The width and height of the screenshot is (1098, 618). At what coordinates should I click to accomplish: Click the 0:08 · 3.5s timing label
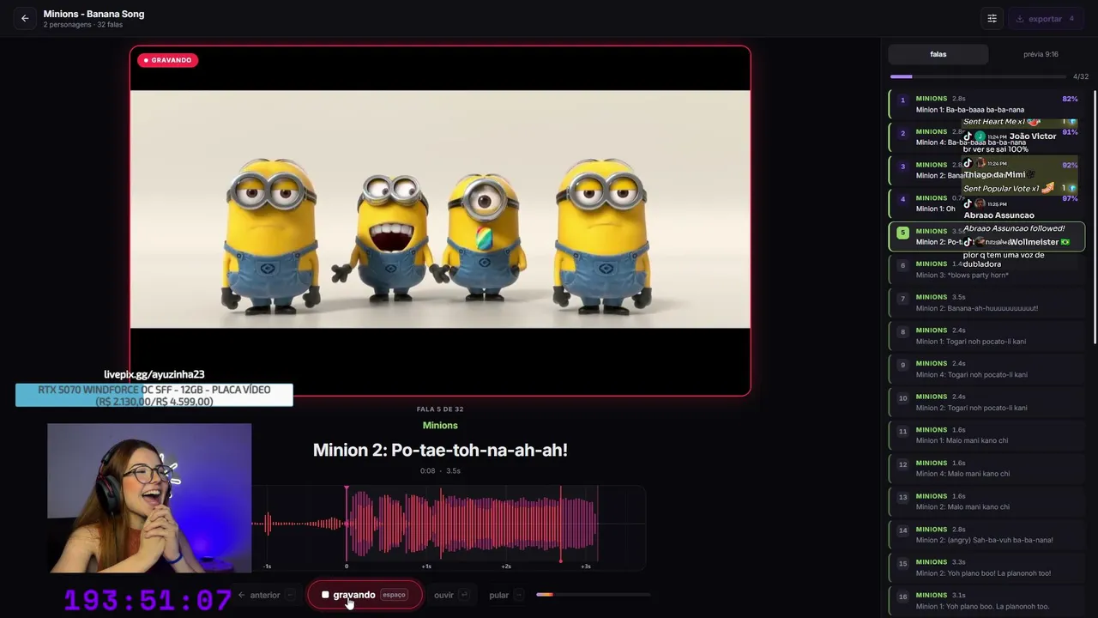pos(440,471)
